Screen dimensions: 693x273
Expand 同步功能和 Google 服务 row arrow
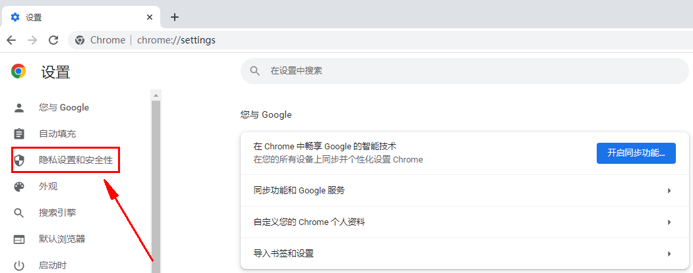[669, 191]
